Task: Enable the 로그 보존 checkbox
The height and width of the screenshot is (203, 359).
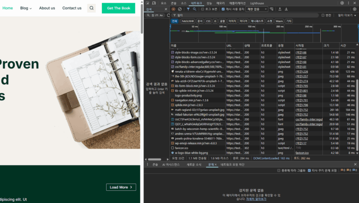Action: click(x=203, y=9)
